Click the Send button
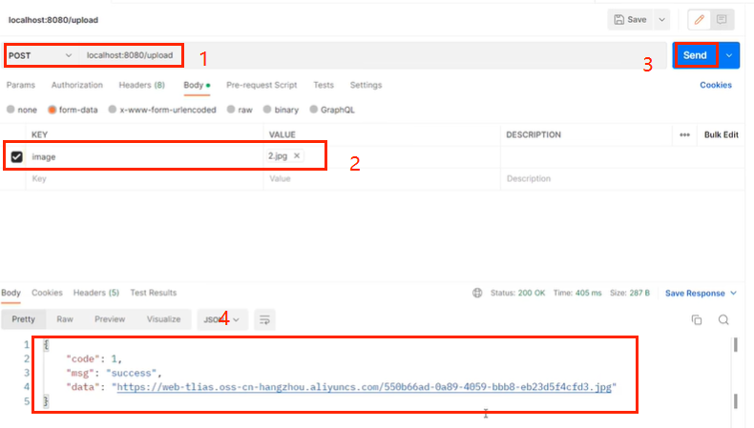The height and width of the screenshot is (428, 754). [696, 55]
